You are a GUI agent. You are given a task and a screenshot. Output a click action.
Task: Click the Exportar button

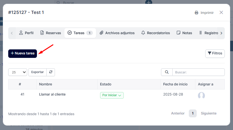point(38,72)
